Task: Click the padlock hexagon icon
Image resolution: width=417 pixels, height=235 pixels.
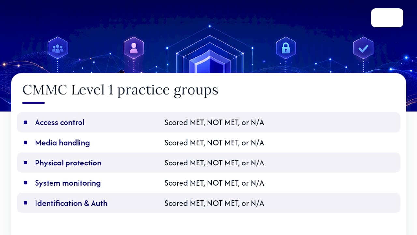Action: pos(286,48)
